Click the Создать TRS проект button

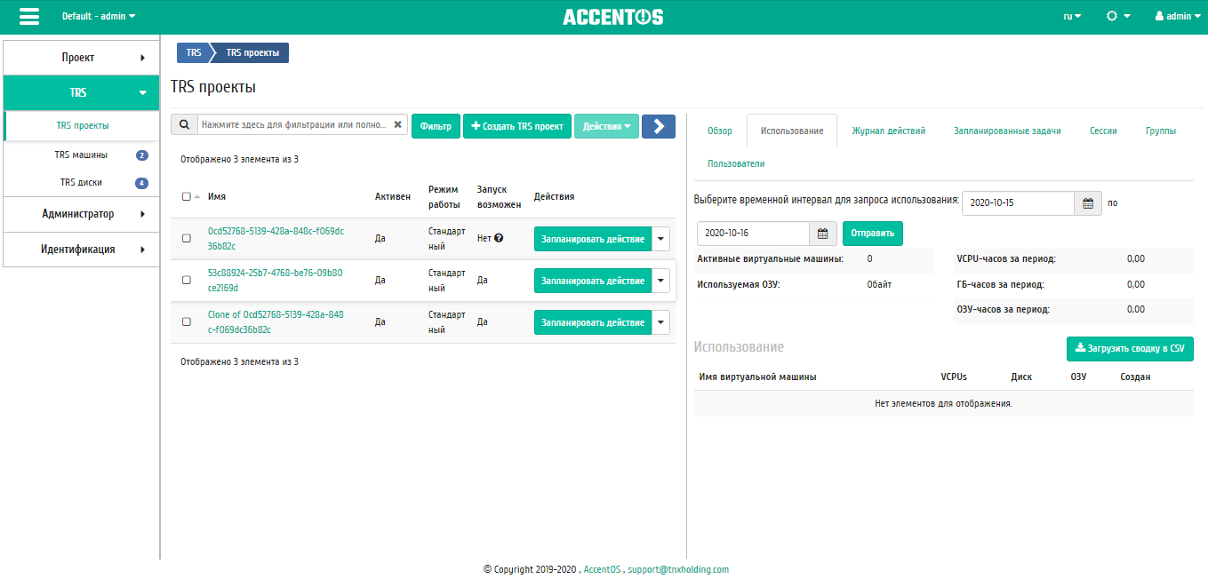click(517, 126)
